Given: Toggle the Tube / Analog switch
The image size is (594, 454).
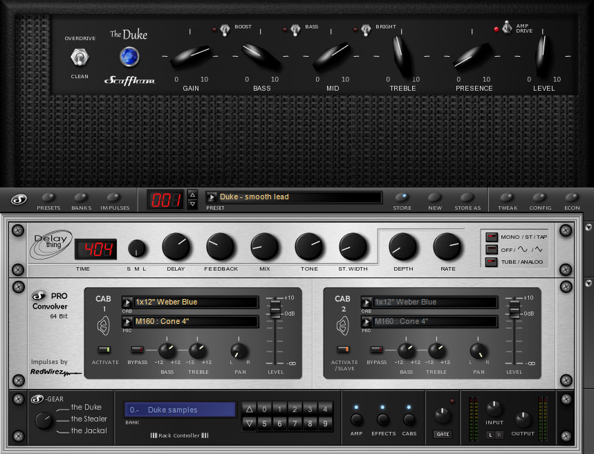Looking at the screenshot, I should pos(492,262).
